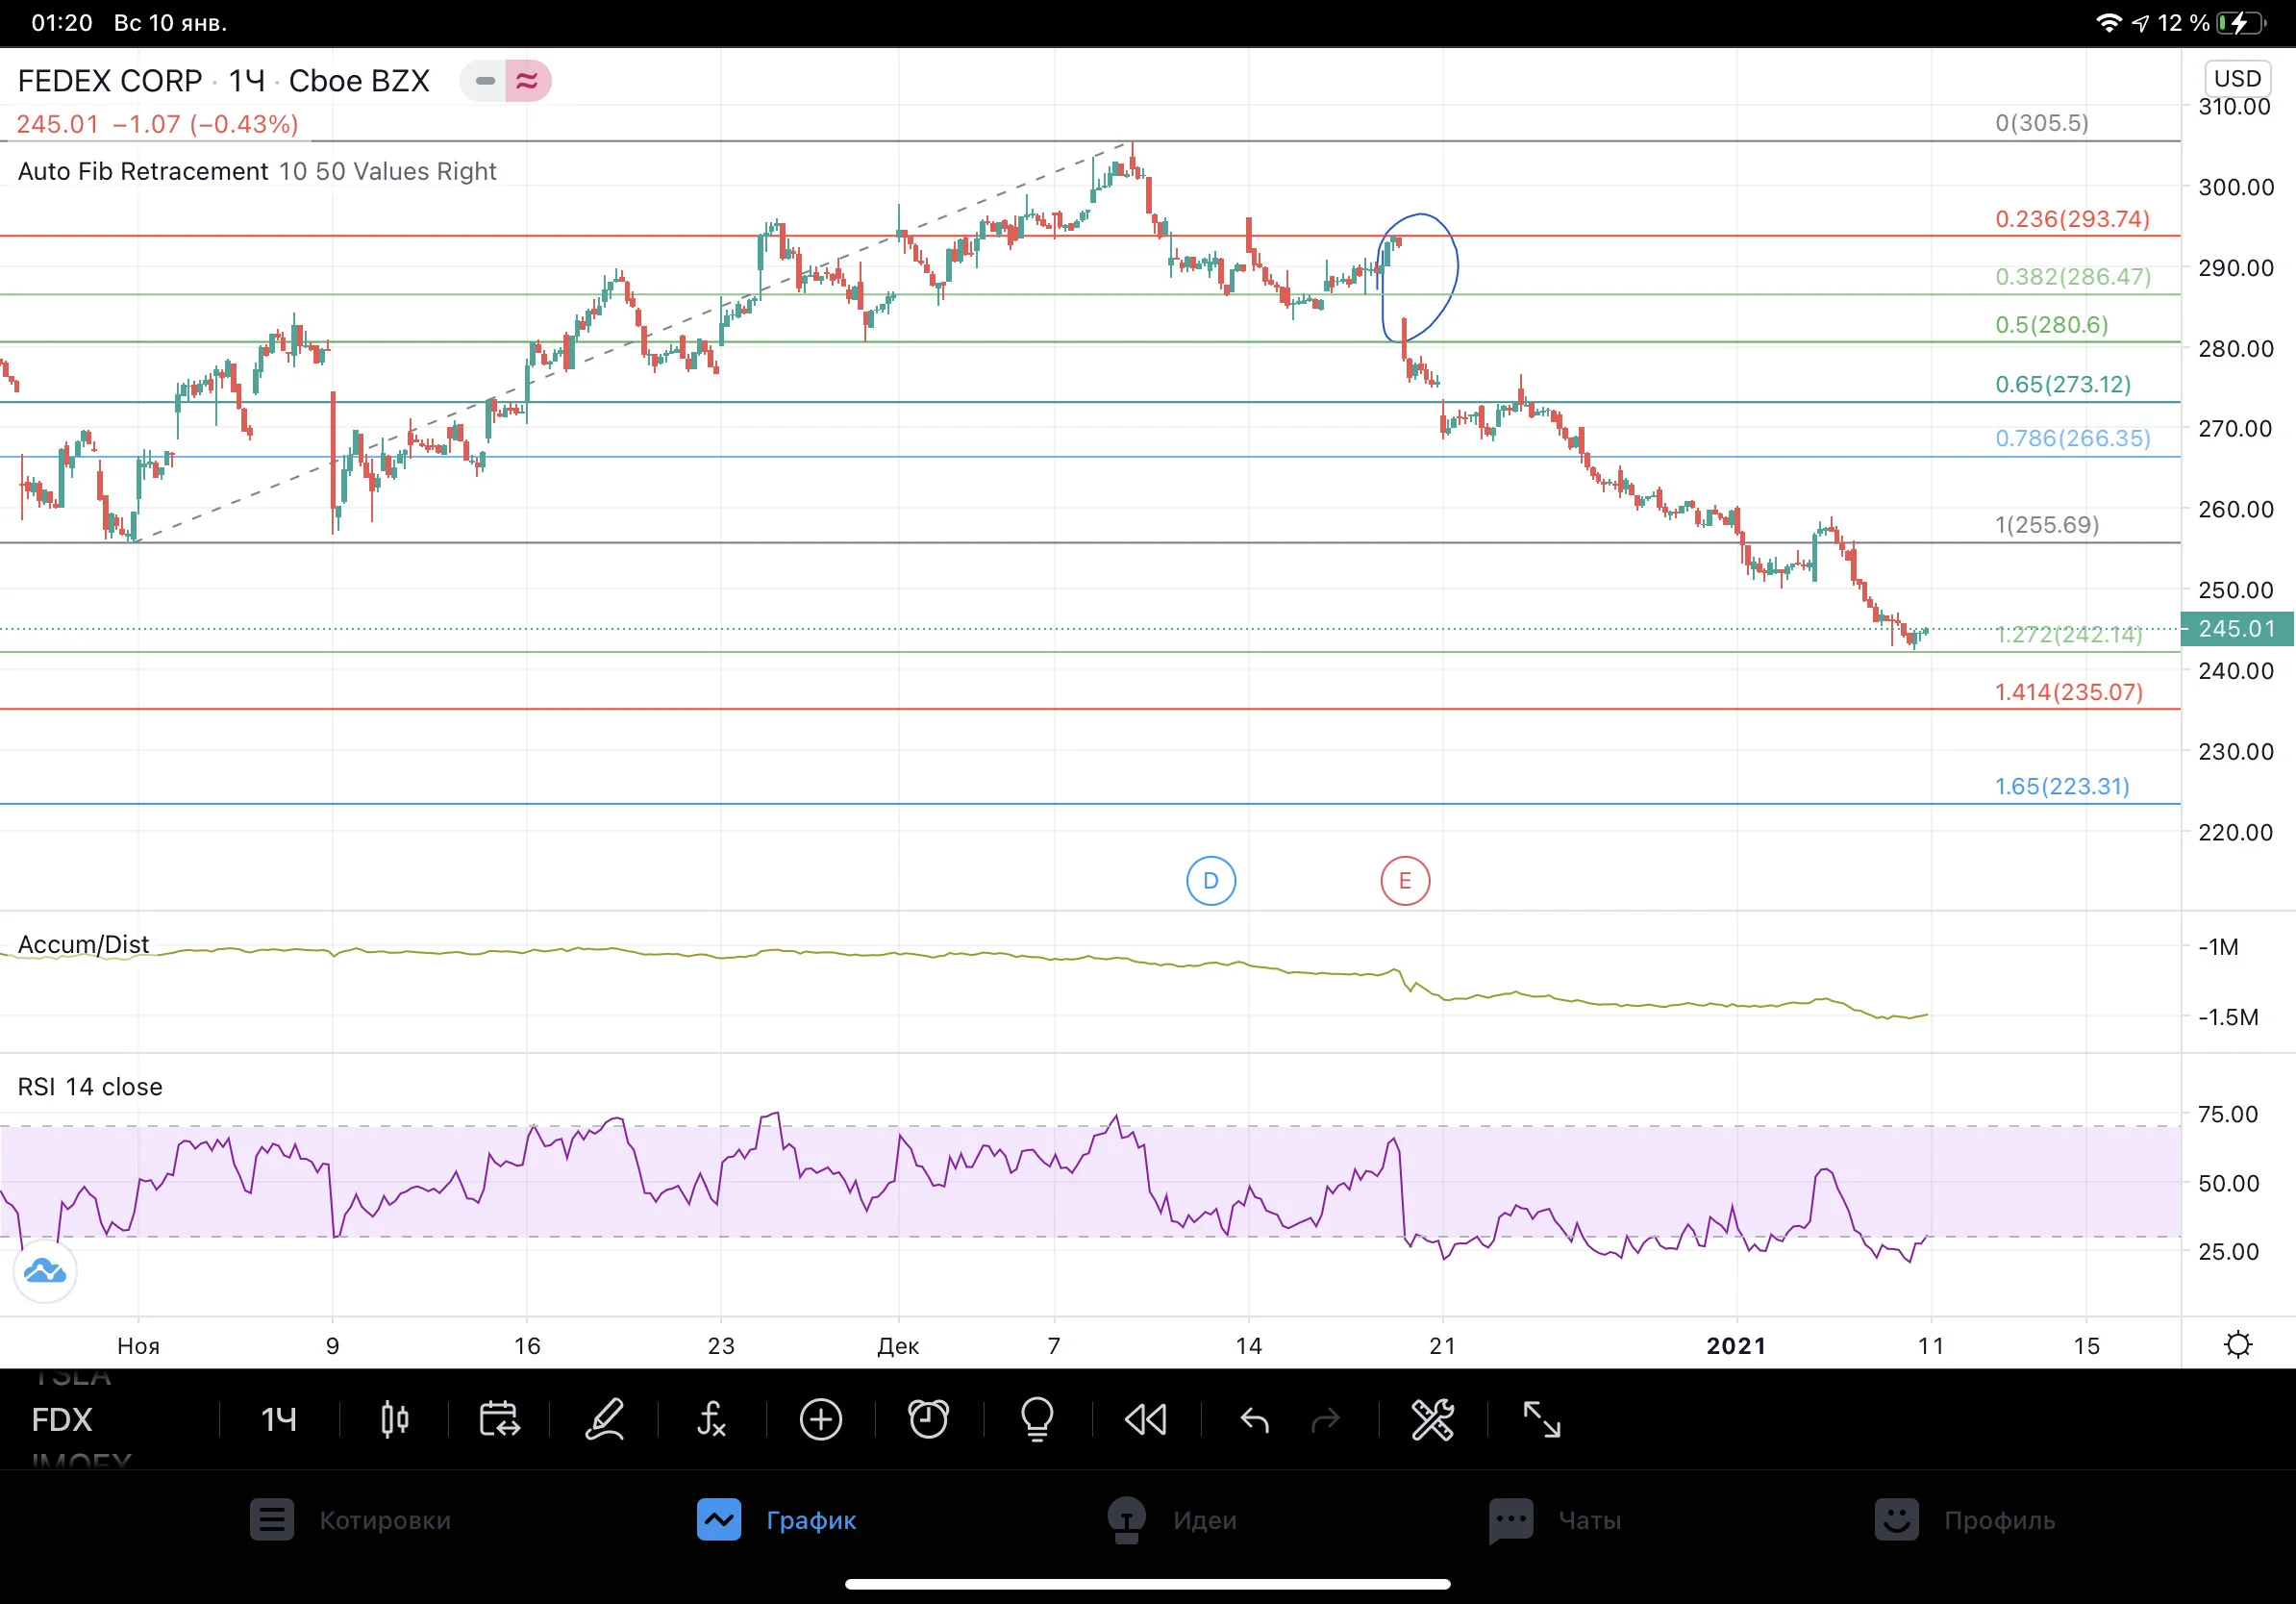
Task: Tap the 2021 date axis label
Action: pyautogui.click(x=1736, y=1345)
